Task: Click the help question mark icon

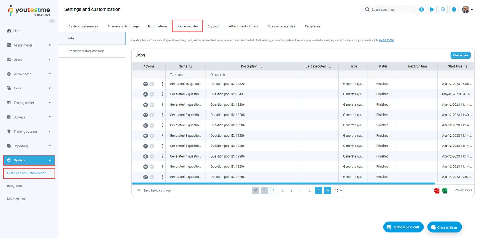Action: [x=421, y=10]
